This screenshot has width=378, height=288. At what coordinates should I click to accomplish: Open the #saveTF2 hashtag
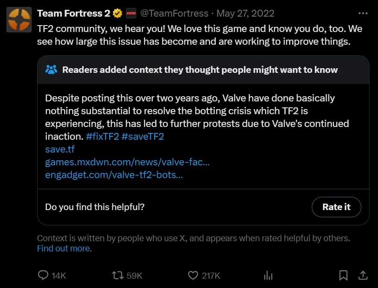point(143,137)
